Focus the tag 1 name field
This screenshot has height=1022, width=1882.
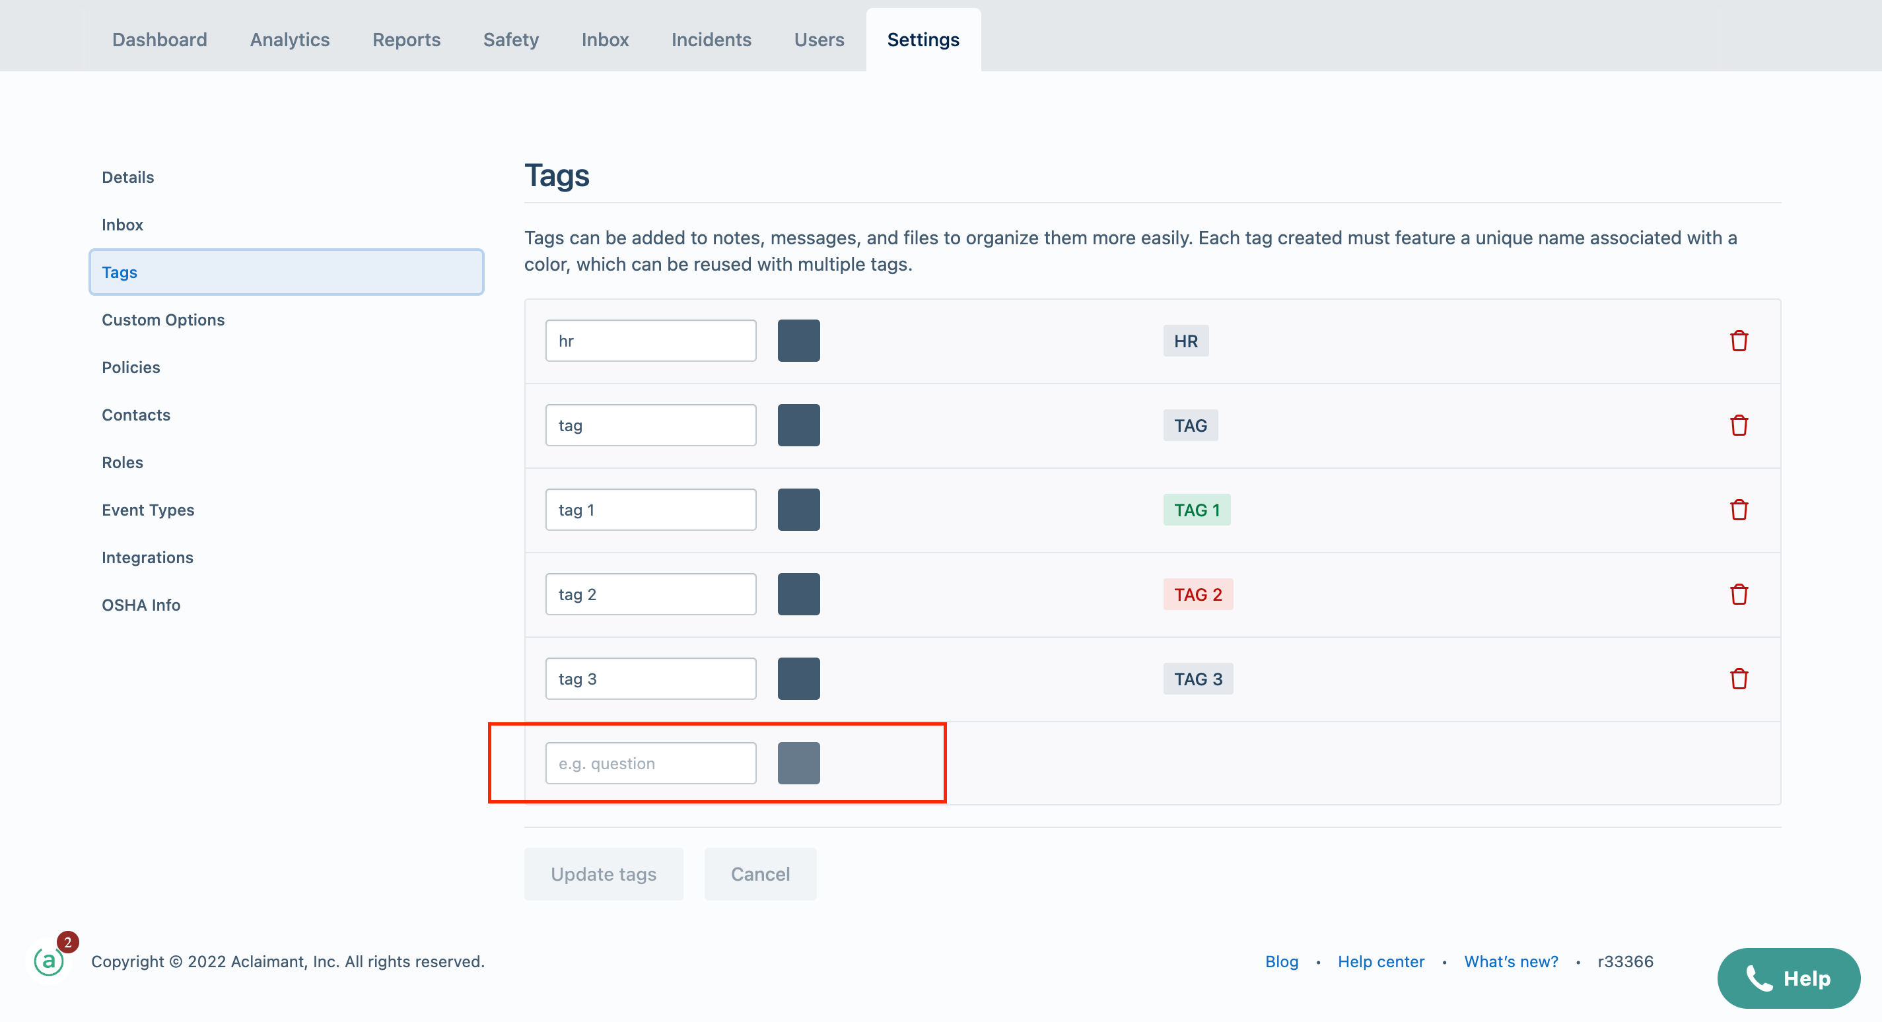click(650, 510)
